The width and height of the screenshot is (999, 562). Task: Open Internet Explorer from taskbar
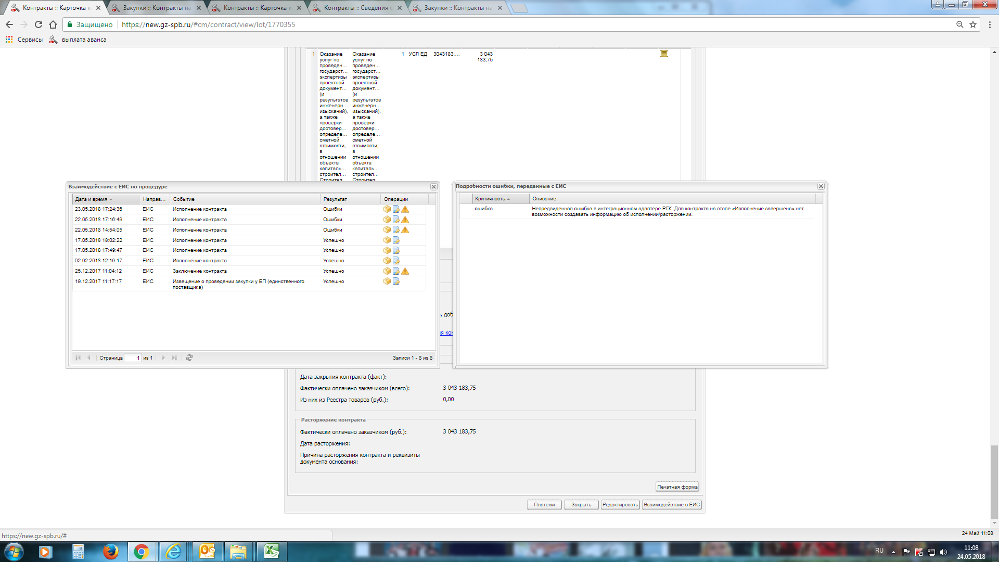173,552
